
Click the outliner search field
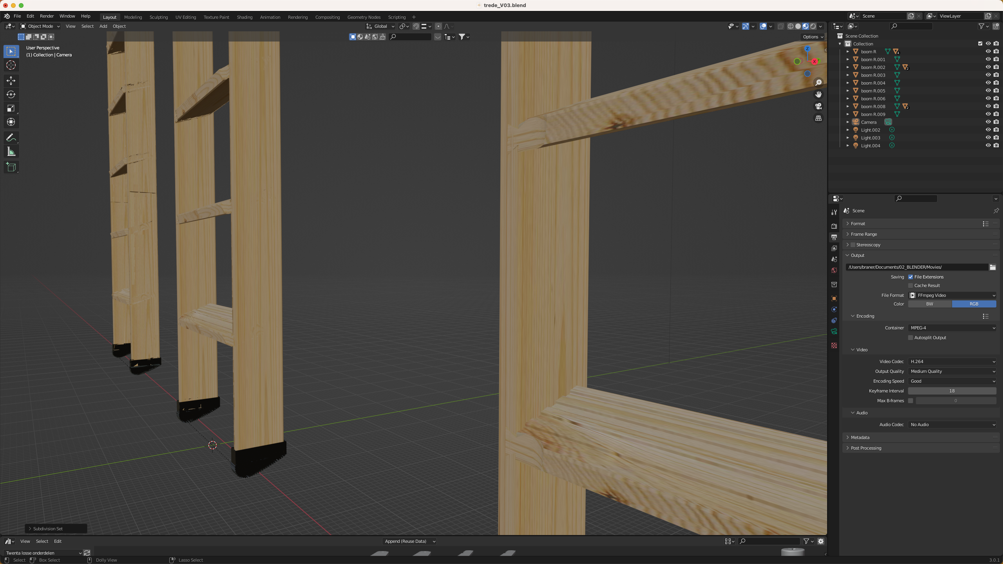[x=911, y=26]
